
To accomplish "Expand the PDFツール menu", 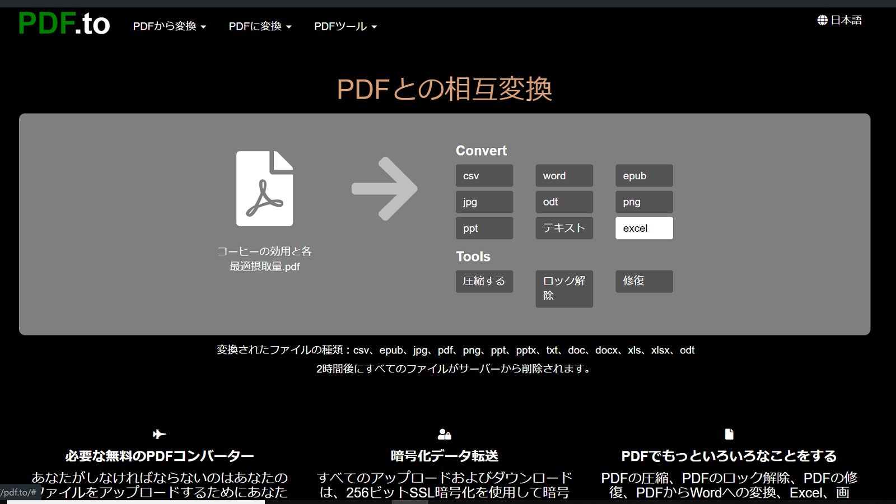I will pyautogui.click(x=346, y=26).
